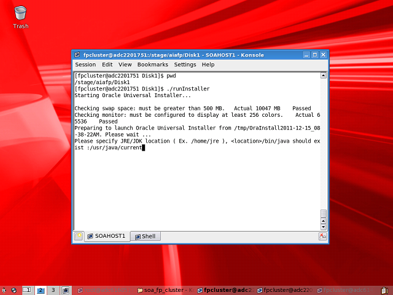Open the View menu
Image resolution: width=393 pixels, height=295 pixels.
125,65
